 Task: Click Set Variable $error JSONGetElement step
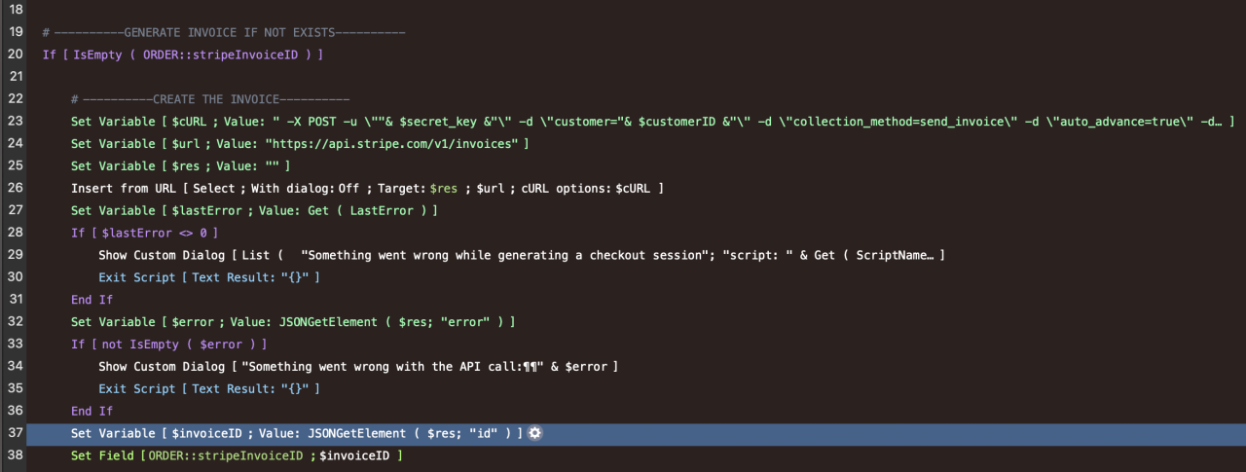click(x=292, y=322)
